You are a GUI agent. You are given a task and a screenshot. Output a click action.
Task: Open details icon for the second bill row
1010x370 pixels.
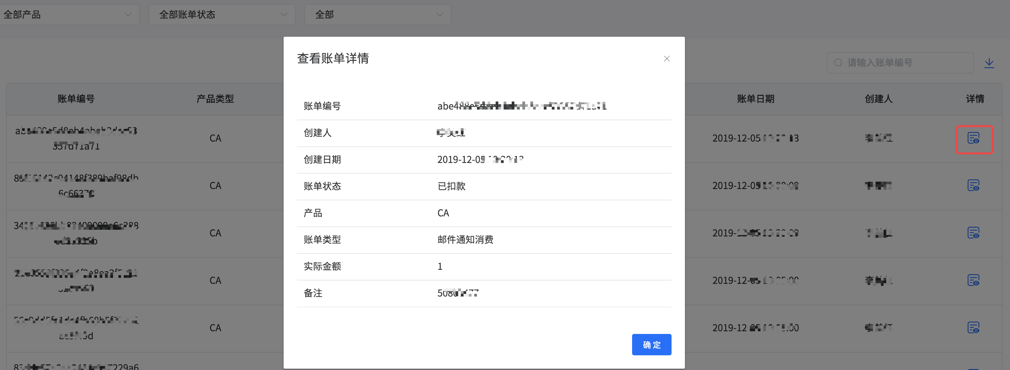pos(973,185)
